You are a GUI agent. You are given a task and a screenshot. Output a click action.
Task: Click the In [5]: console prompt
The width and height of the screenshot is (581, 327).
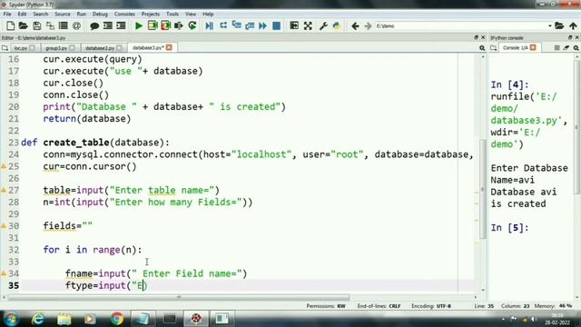coord(510,228)
